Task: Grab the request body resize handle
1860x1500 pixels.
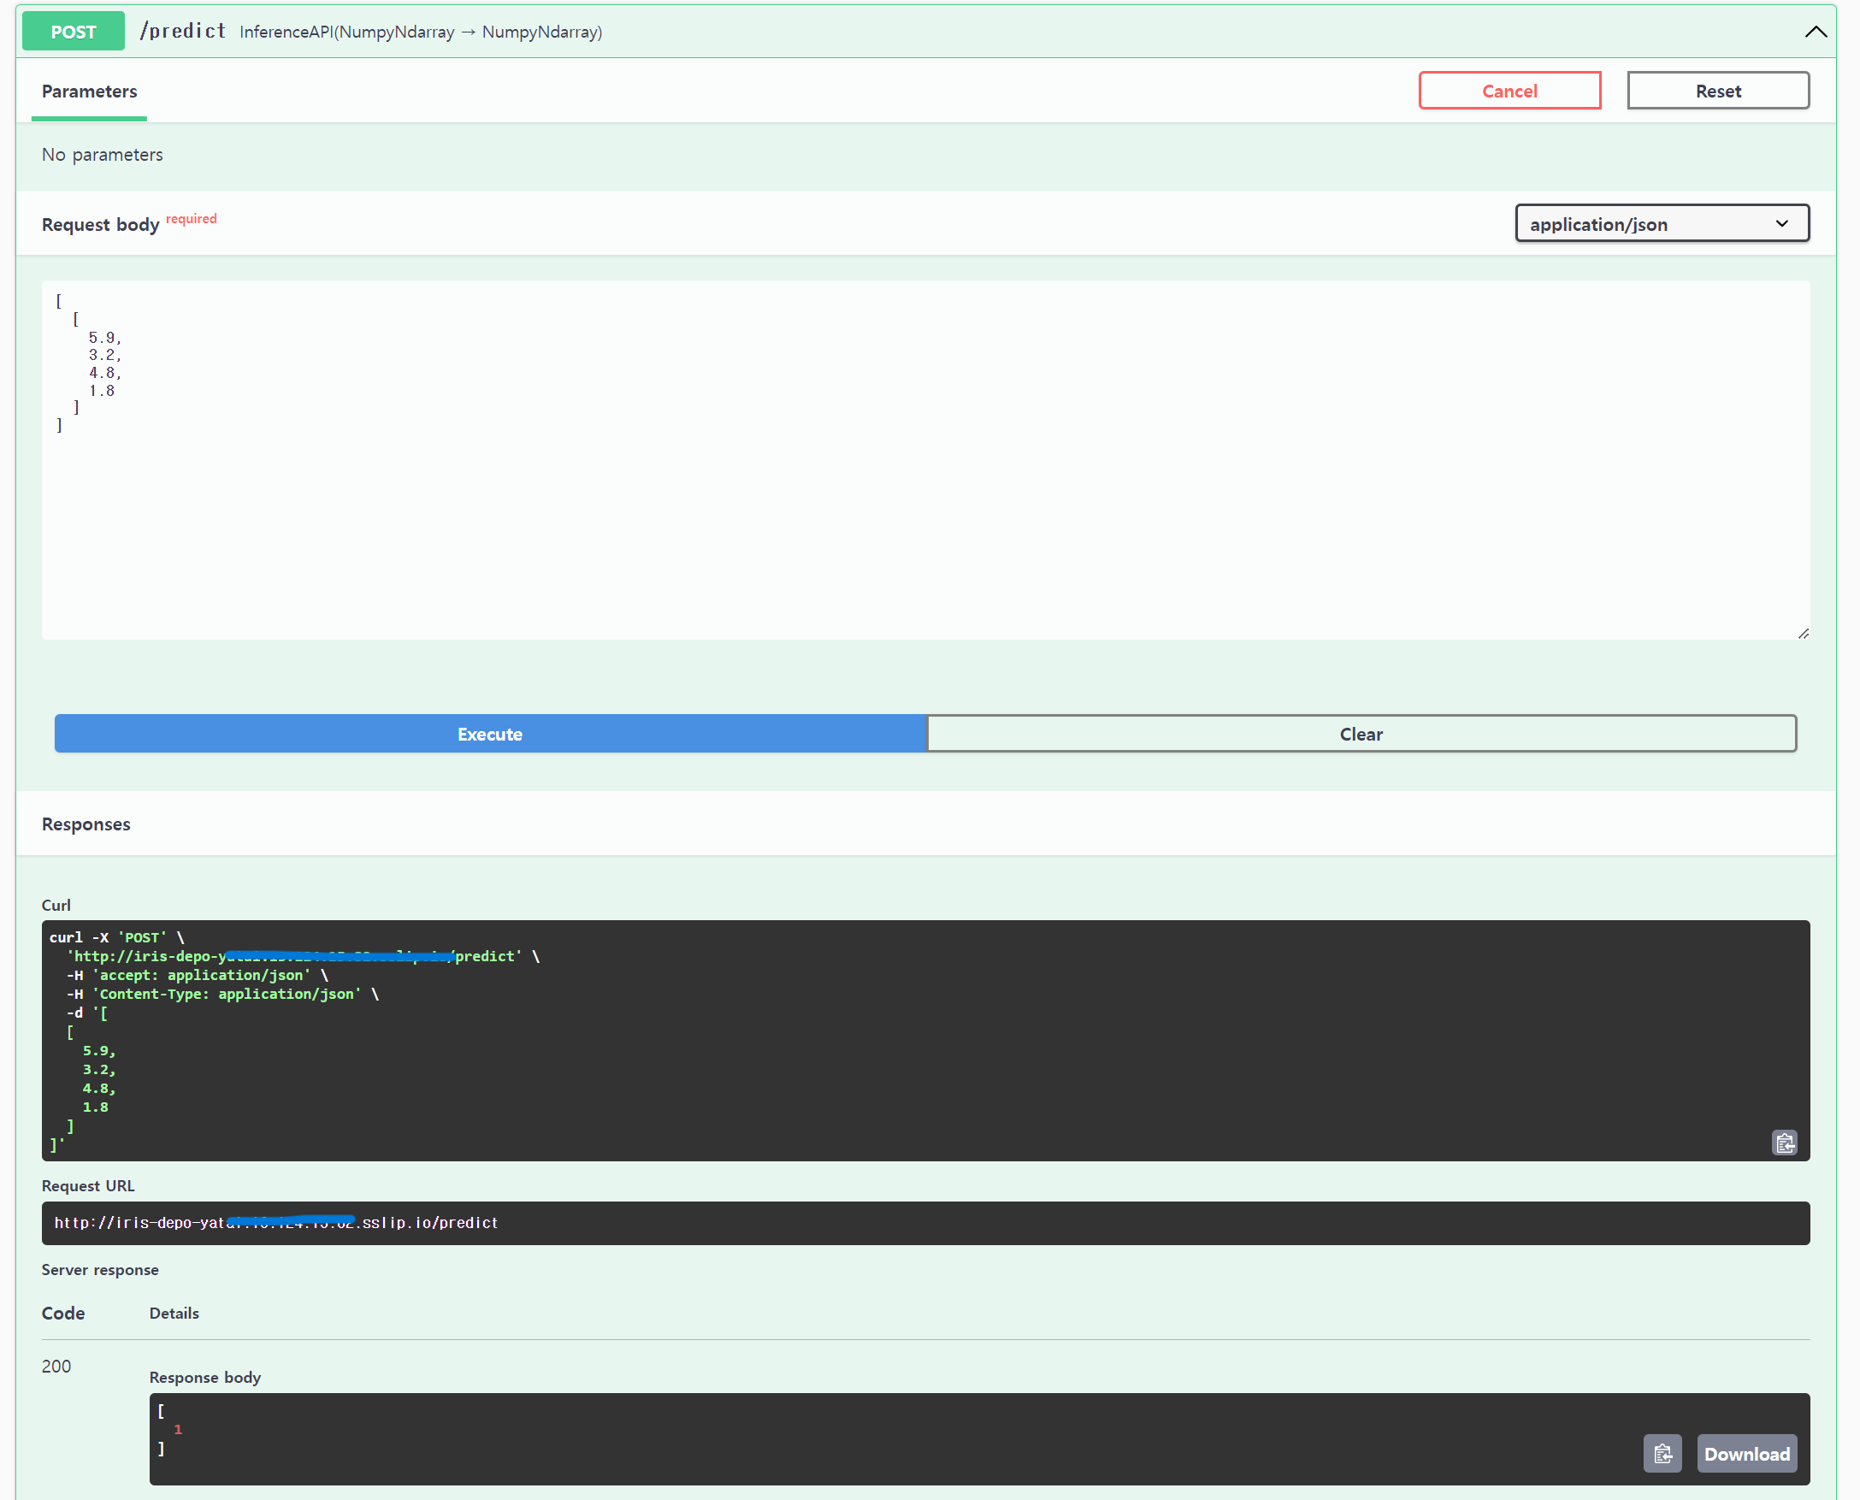Action: tap(1802, 634)
